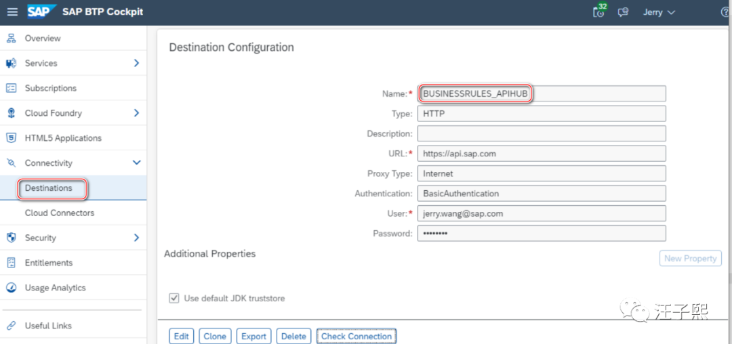Select Cloud Connectors under Connectivity

(x=59, y=213)
